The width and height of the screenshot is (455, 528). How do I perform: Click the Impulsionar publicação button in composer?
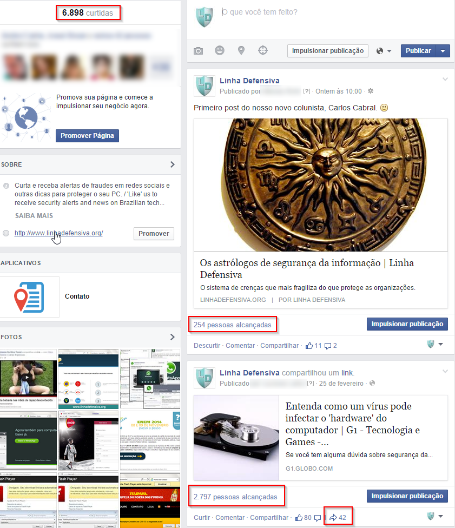point(327,51)
